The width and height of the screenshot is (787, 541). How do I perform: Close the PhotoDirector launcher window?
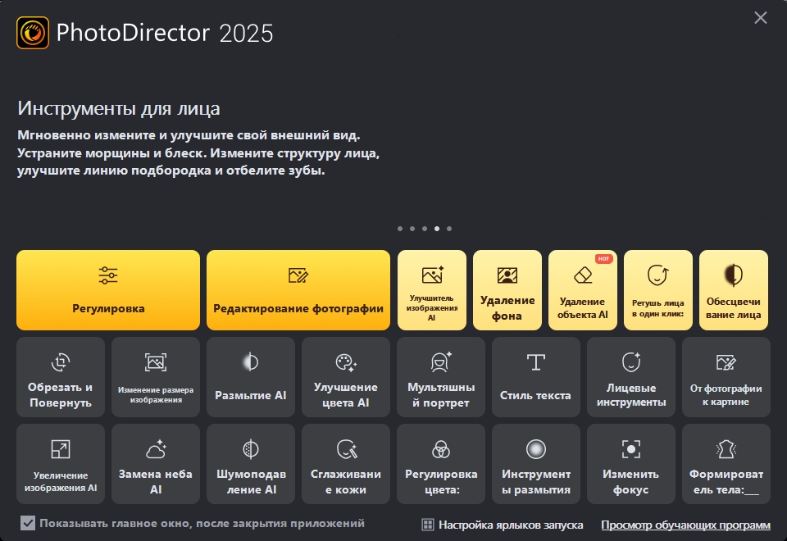(x=761, y=17)
